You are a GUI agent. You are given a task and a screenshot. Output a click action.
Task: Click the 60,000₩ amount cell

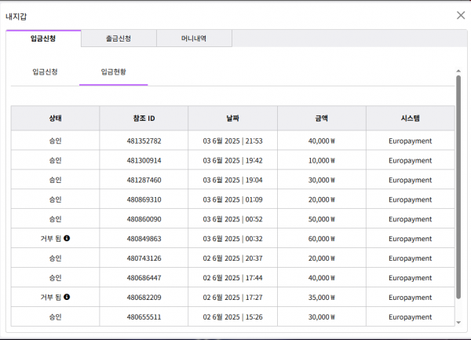[x=321, y=239]
